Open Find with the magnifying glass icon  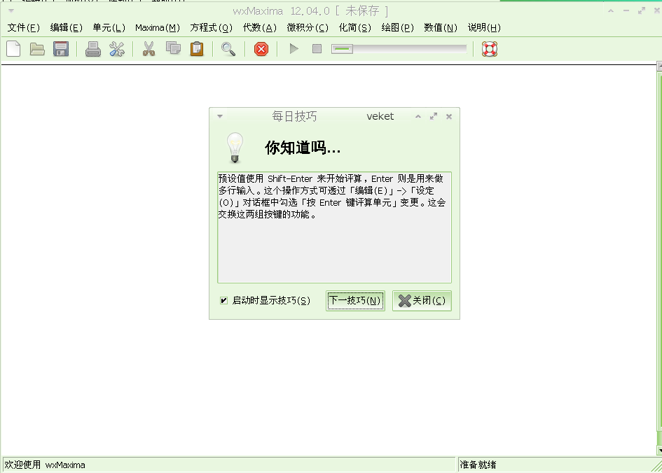pos(228,49)
